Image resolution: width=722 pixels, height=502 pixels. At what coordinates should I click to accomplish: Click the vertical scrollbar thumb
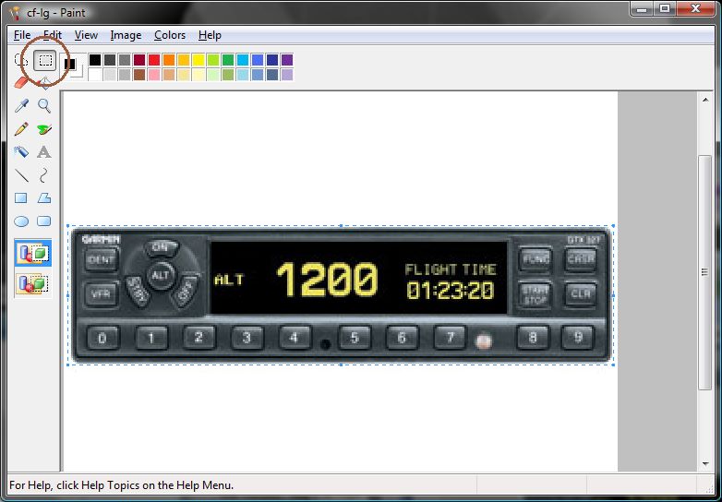pos(705,272)
